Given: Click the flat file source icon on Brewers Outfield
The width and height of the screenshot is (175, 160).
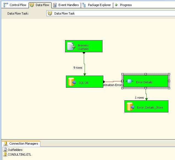Looking at the screenshot, I should click(71, 46).
